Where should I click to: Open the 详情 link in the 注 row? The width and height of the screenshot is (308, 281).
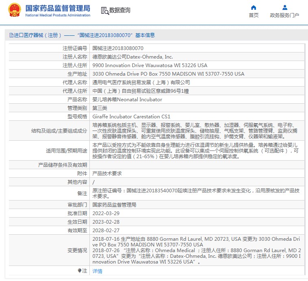coord(97,271)
